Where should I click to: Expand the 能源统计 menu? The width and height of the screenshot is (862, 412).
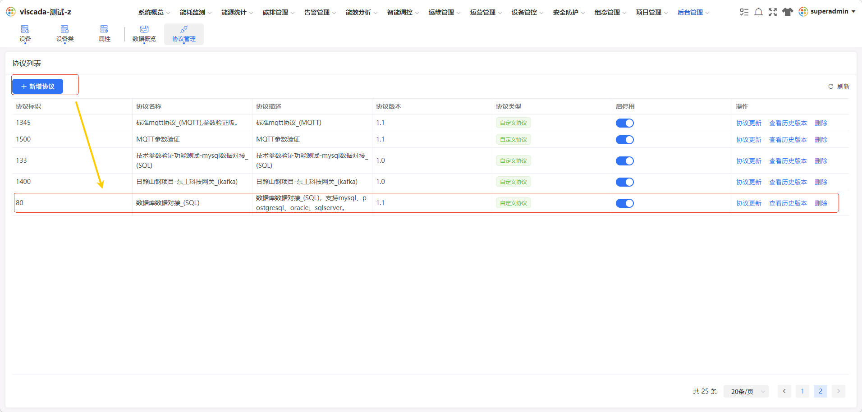pyautogui.click(x=237, y=12)
